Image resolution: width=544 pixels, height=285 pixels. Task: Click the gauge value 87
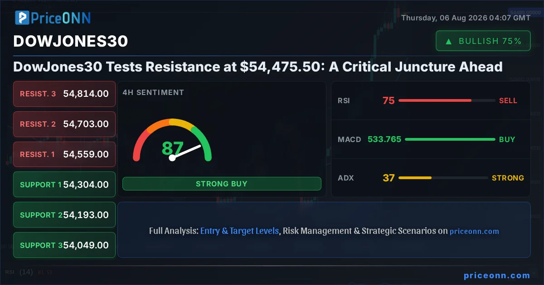click(172, 148)
